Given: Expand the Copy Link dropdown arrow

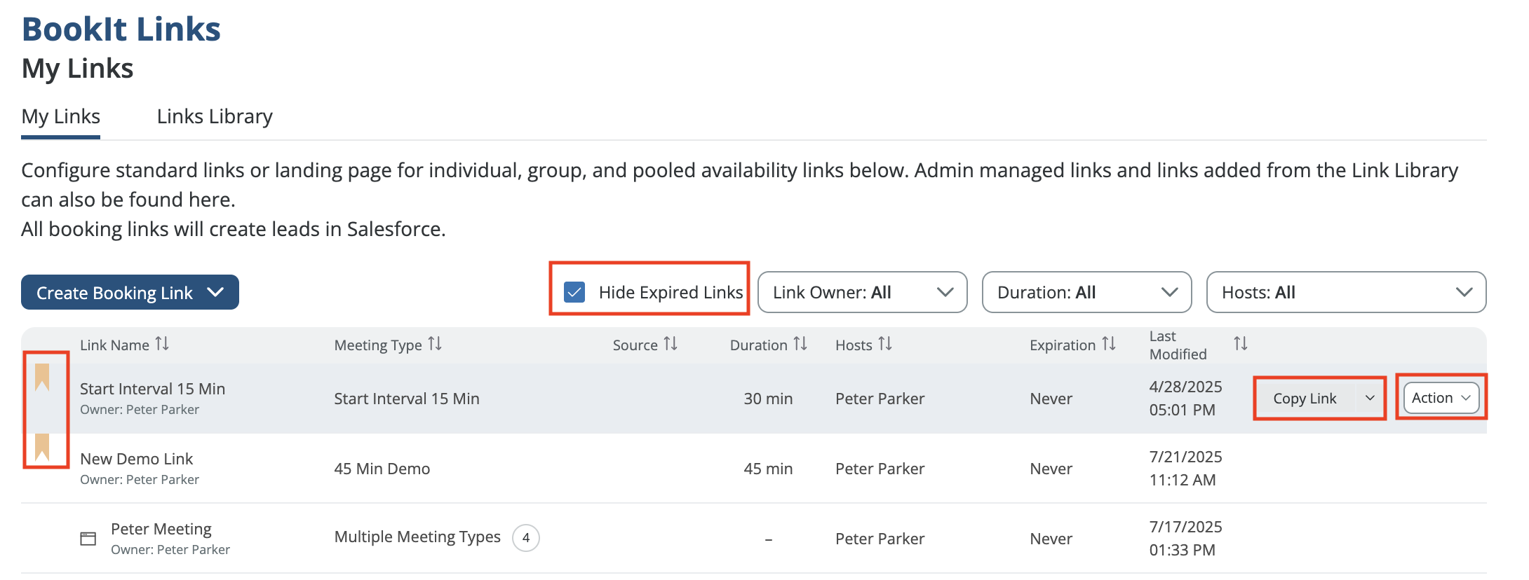Looking at the screenshot, I should [x=1369, y=398].
